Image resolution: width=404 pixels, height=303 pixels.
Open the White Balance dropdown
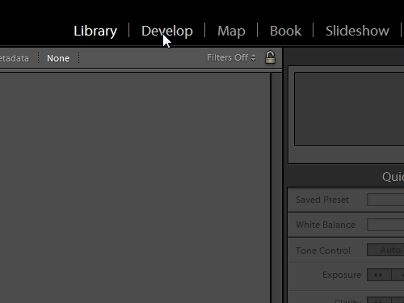(x=385, y=225)
